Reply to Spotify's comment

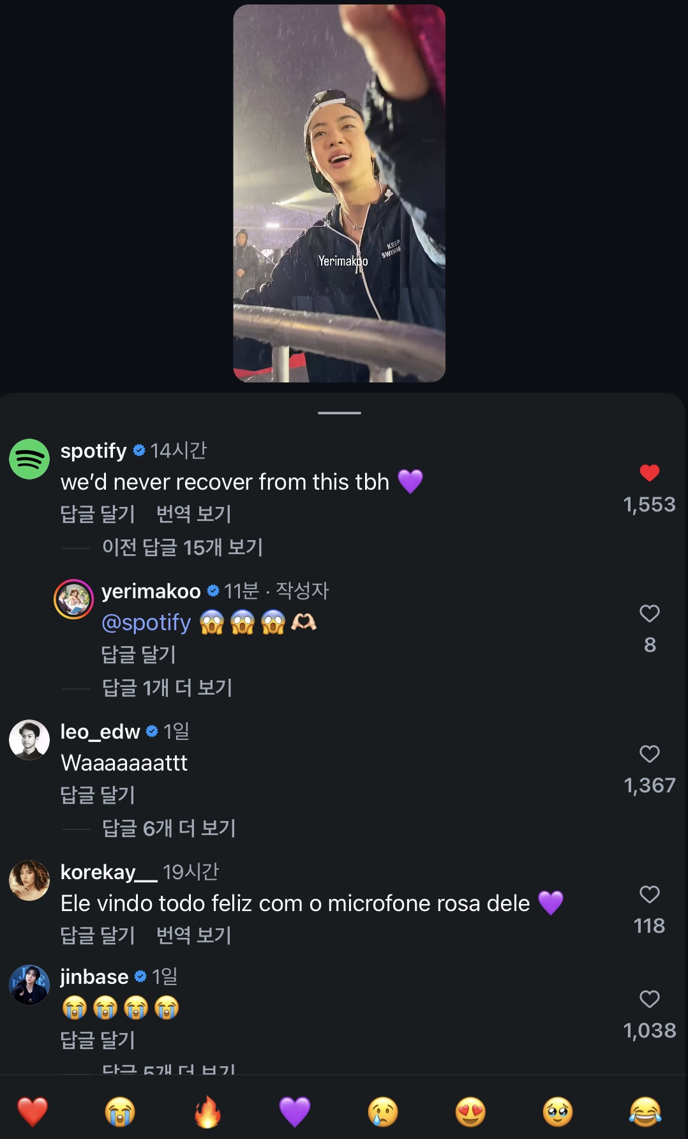[x=98, y=514]
